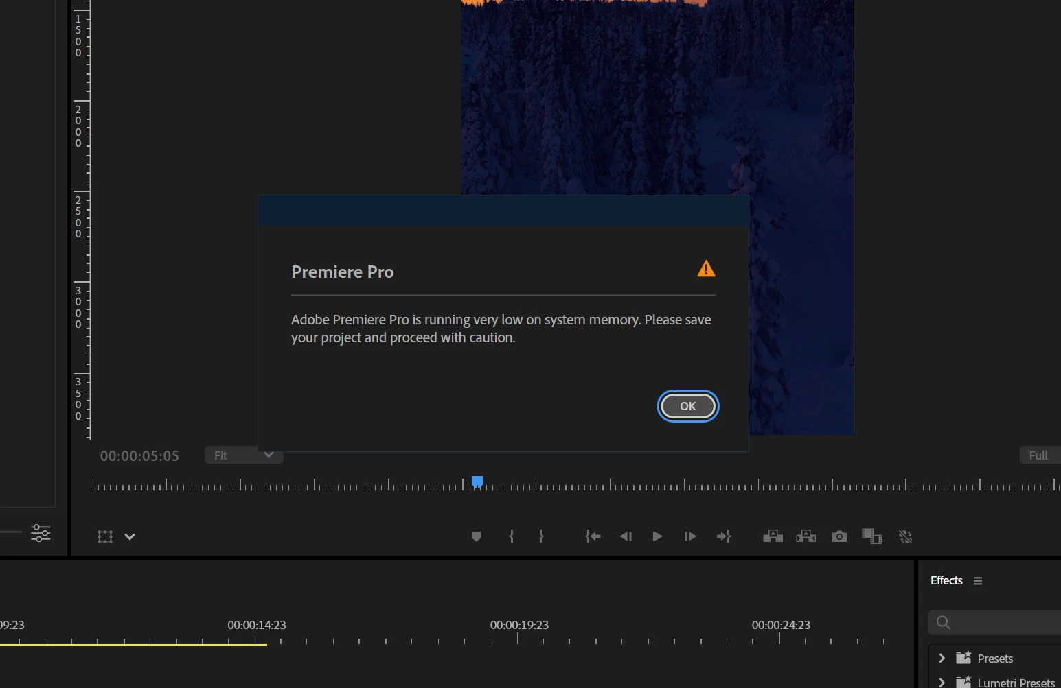
Task: Click the Lift button
Action: tap(773, 536)
